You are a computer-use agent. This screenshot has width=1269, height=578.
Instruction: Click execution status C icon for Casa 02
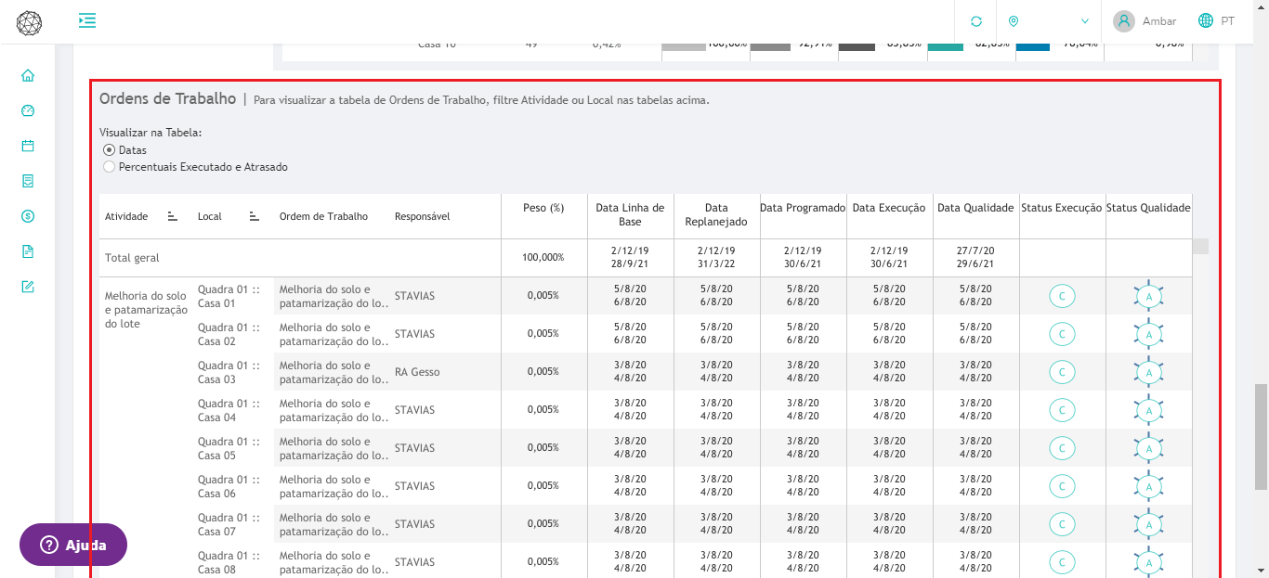pyautogui.click(x=1061, y=335)
